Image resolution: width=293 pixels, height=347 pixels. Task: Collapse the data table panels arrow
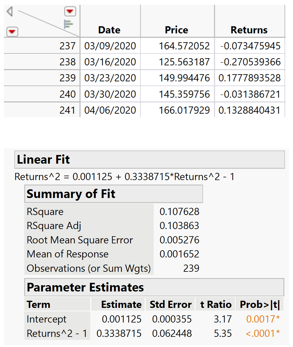(10, 11)
